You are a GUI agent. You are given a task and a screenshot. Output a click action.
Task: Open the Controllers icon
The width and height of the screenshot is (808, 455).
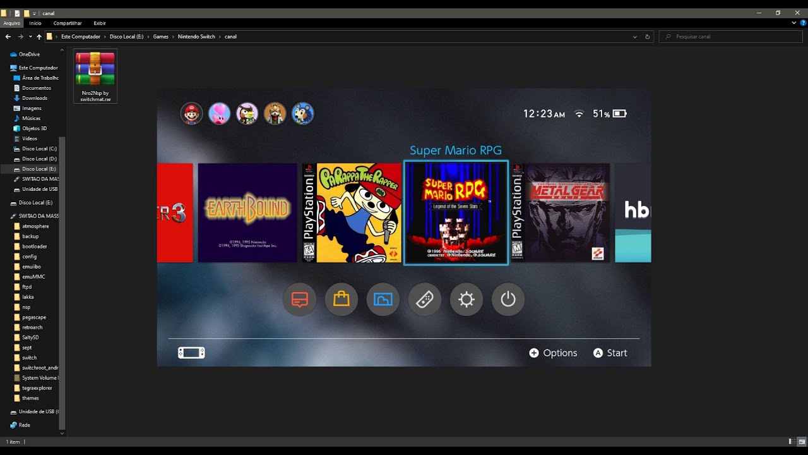(425, 300)
